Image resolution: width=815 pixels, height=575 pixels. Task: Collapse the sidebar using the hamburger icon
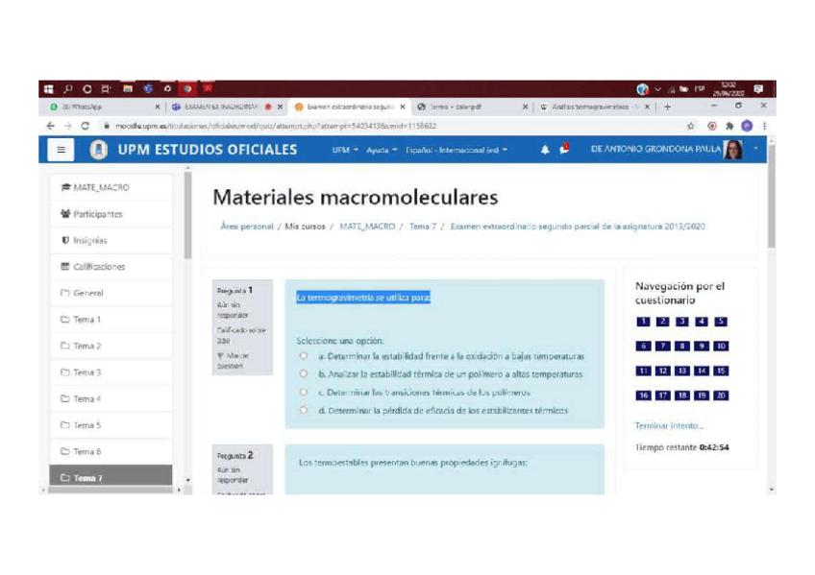click(x=60, y=150)
